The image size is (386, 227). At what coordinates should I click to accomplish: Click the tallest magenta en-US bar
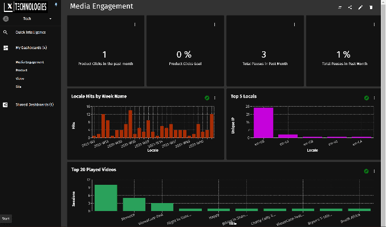tap(263, 123)
